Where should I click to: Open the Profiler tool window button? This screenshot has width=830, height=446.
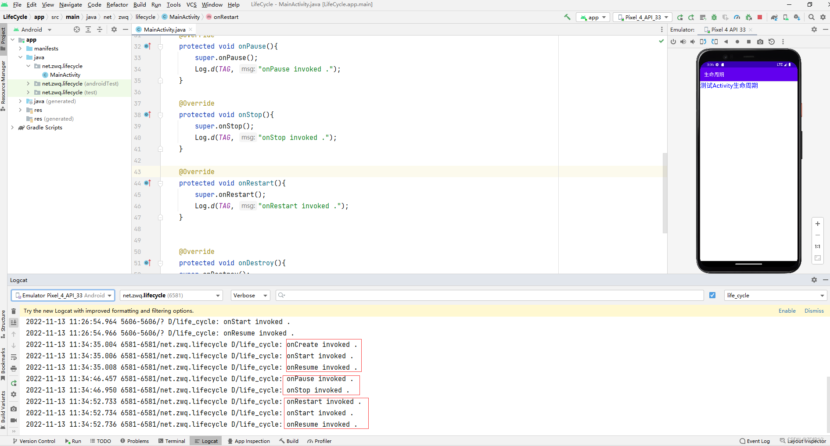click(319, 441)
